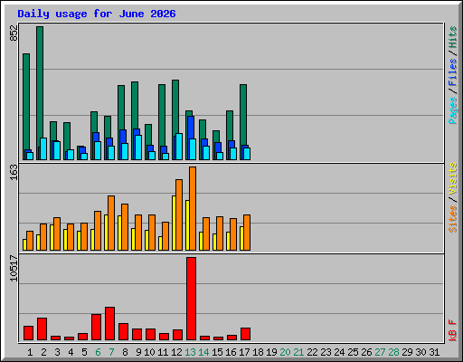Screen dimensions: 463x362
Task: Click day 22 on the x-axis
Action: coord(312,352)
